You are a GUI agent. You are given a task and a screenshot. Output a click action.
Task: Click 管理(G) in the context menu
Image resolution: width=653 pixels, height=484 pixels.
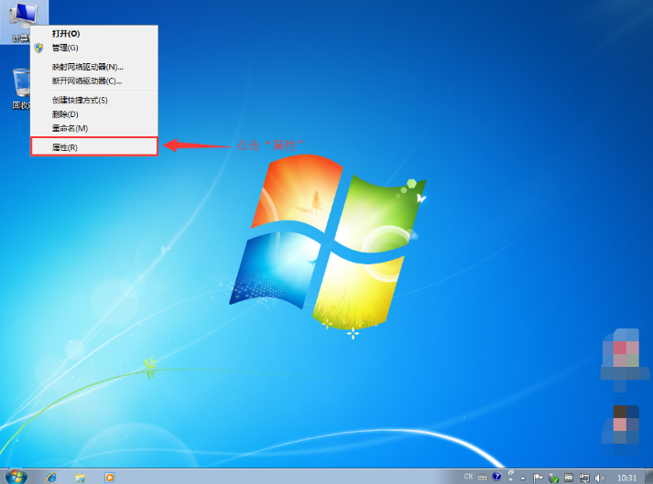pos(94,48)
